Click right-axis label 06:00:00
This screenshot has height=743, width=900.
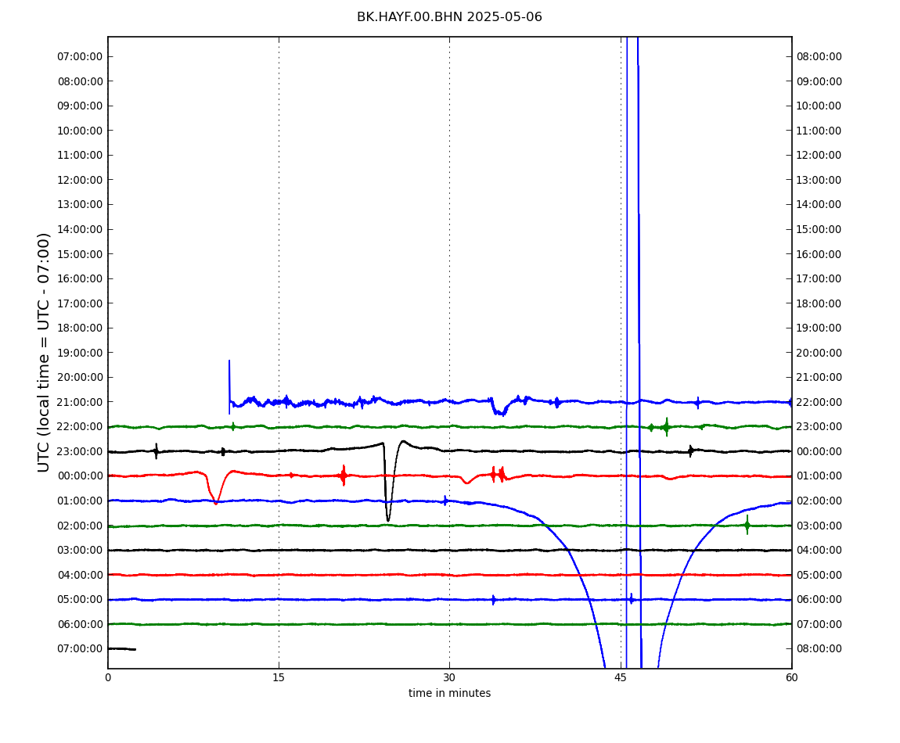pos(819,600)
